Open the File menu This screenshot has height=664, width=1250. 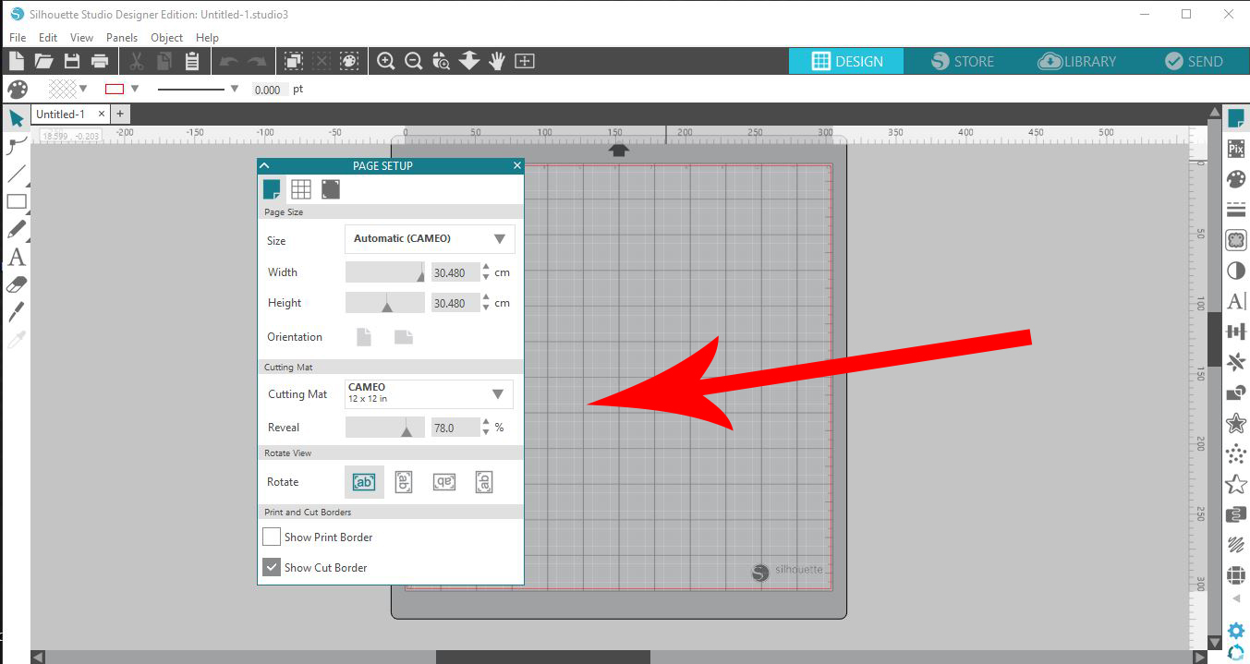click(x=18, y=38)
